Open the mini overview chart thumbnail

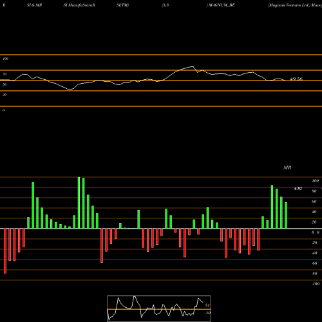pos(159,308)
